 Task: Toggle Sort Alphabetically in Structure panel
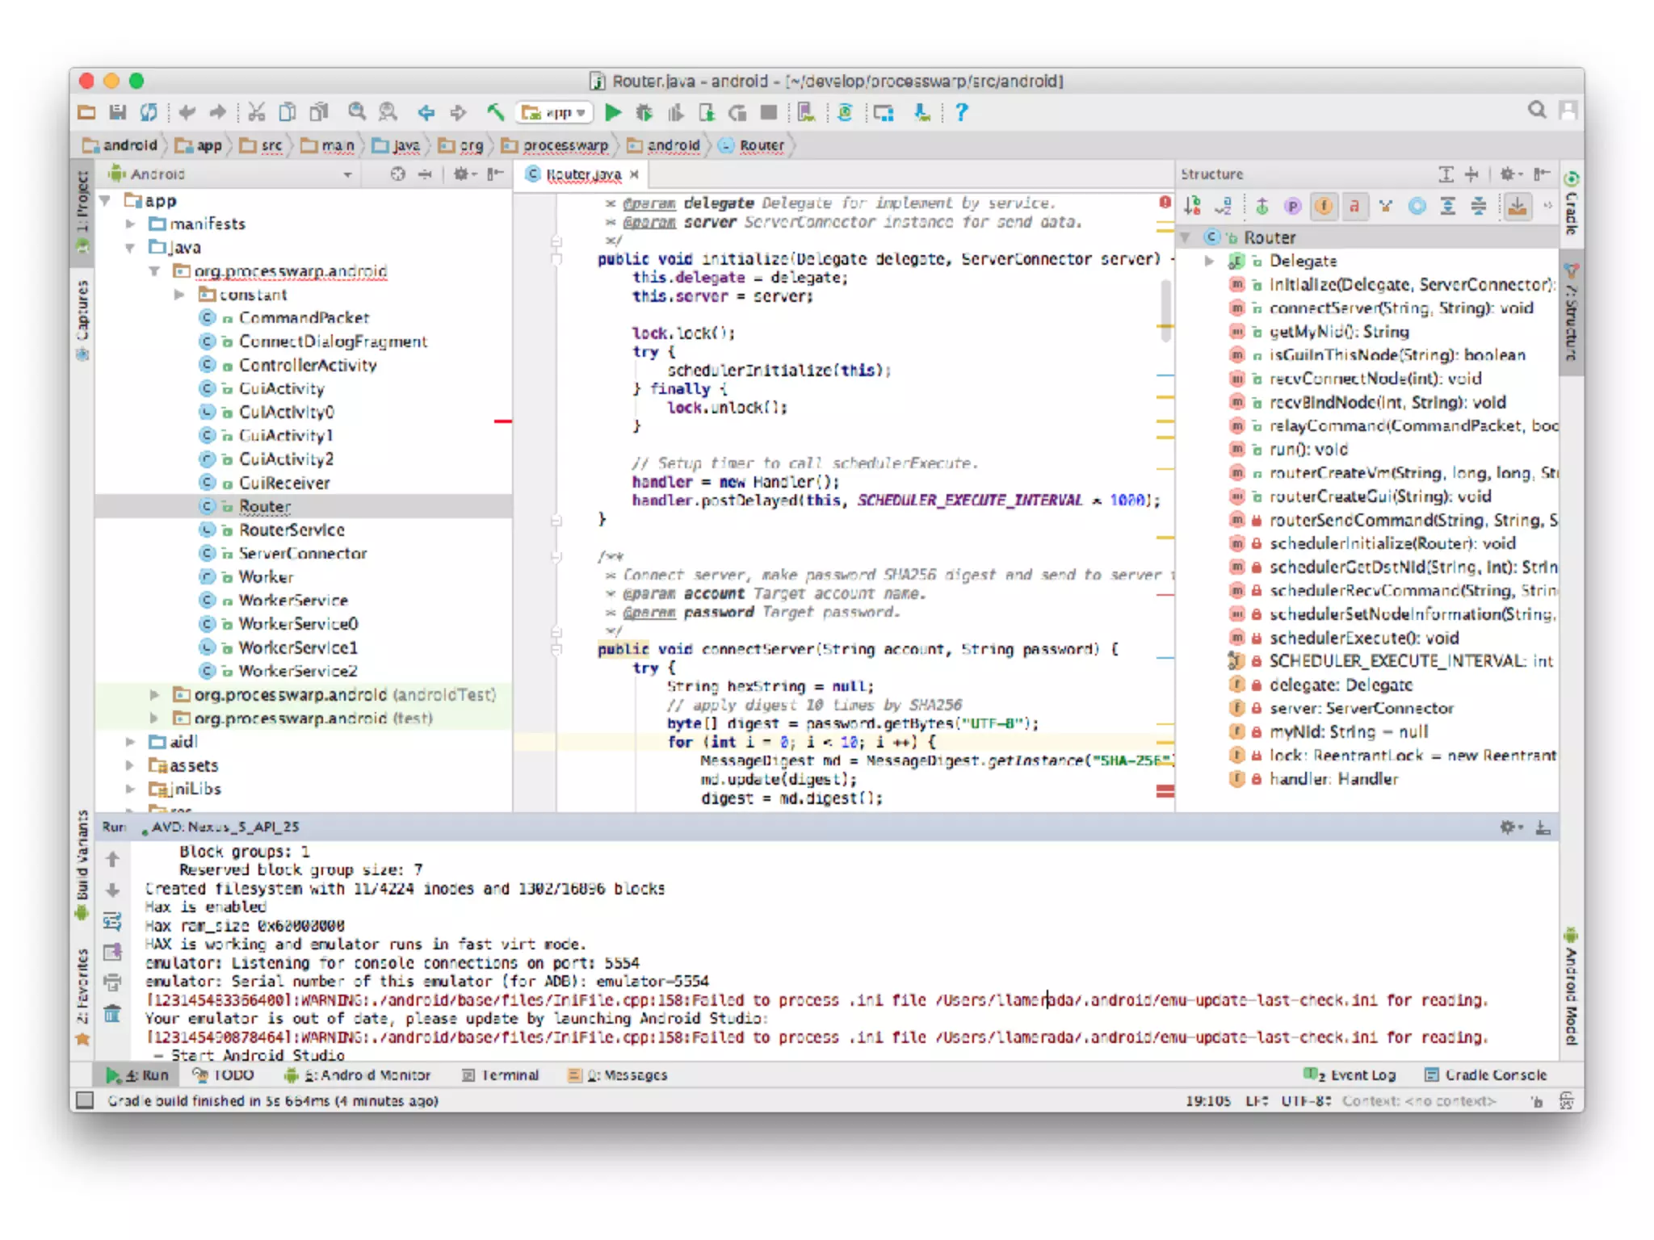(1224, 207)
